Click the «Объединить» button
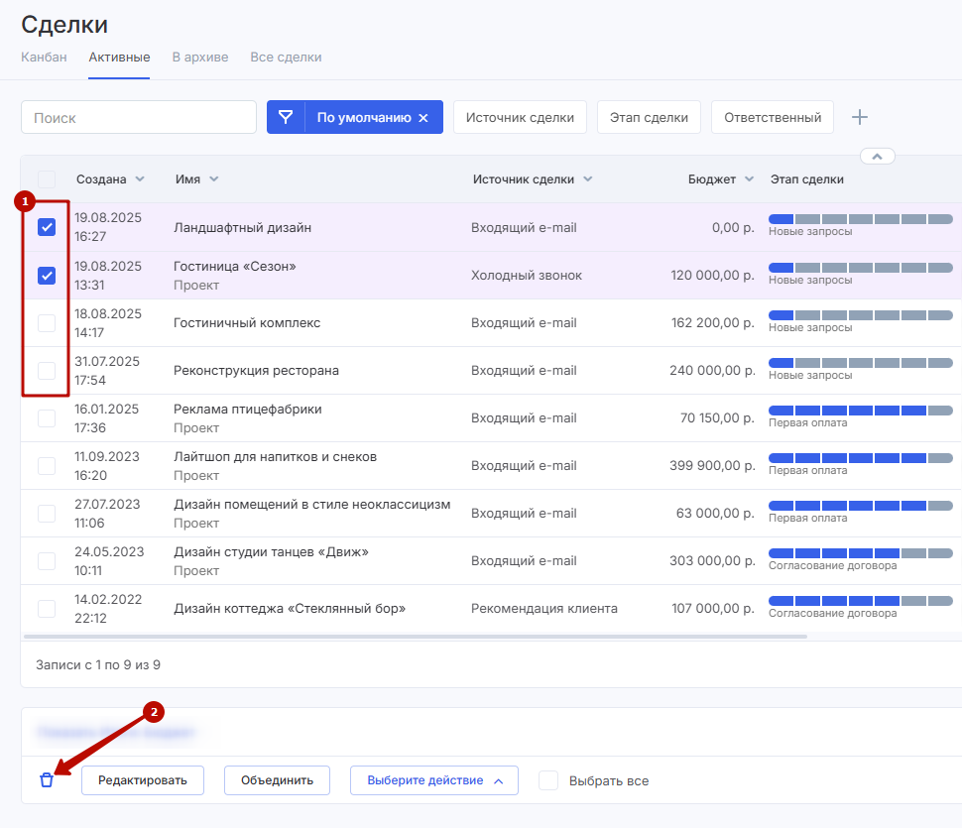This screenshot has height=828, width=962. point(277,780)
